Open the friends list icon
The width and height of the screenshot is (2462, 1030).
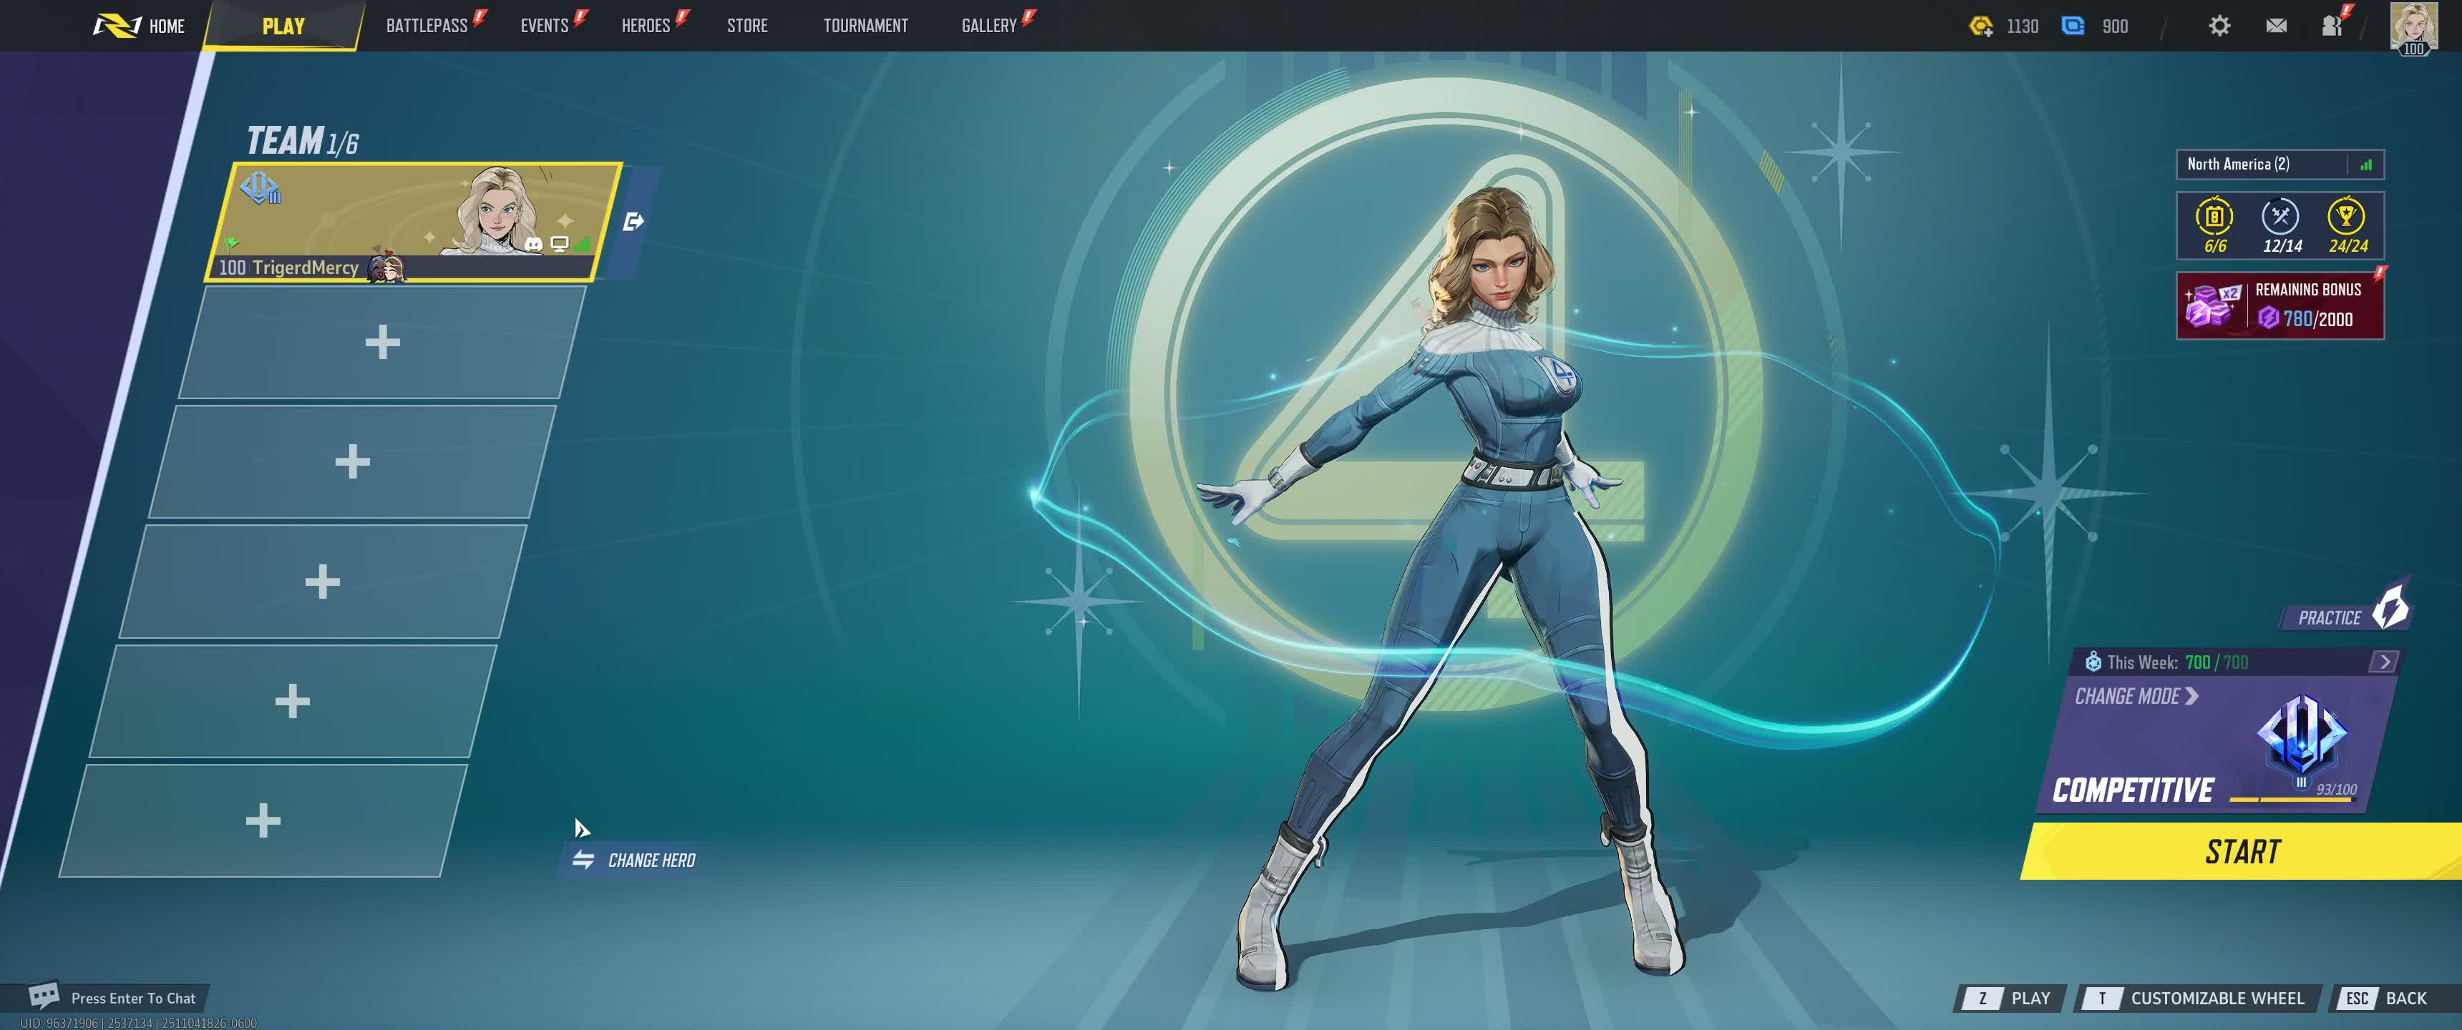[x=2331, y=26]
